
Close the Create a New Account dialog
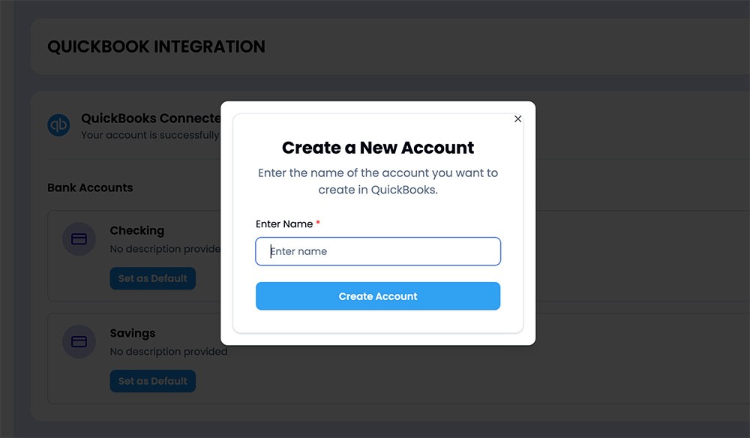517,118
